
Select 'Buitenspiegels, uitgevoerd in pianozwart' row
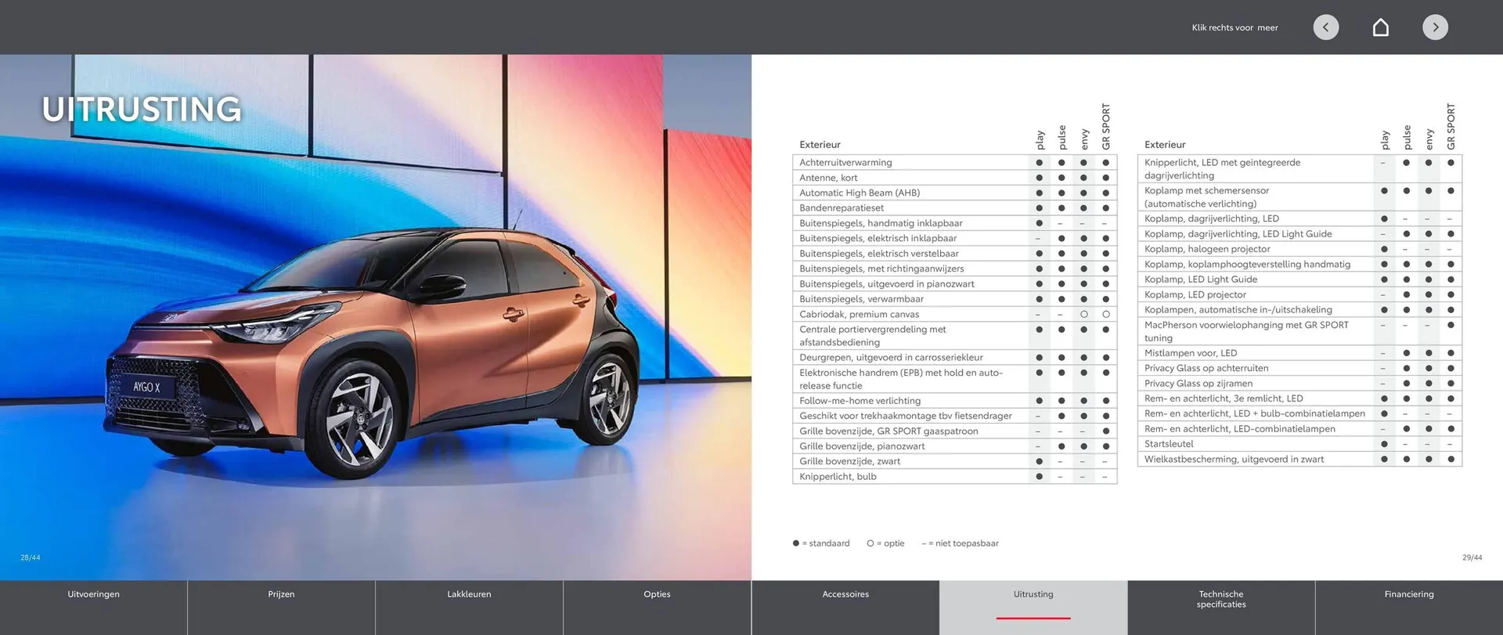(x=955, y=284)
